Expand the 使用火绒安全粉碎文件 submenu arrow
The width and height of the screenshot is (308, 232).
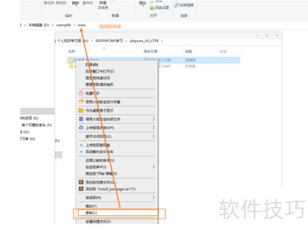point(153,119)
